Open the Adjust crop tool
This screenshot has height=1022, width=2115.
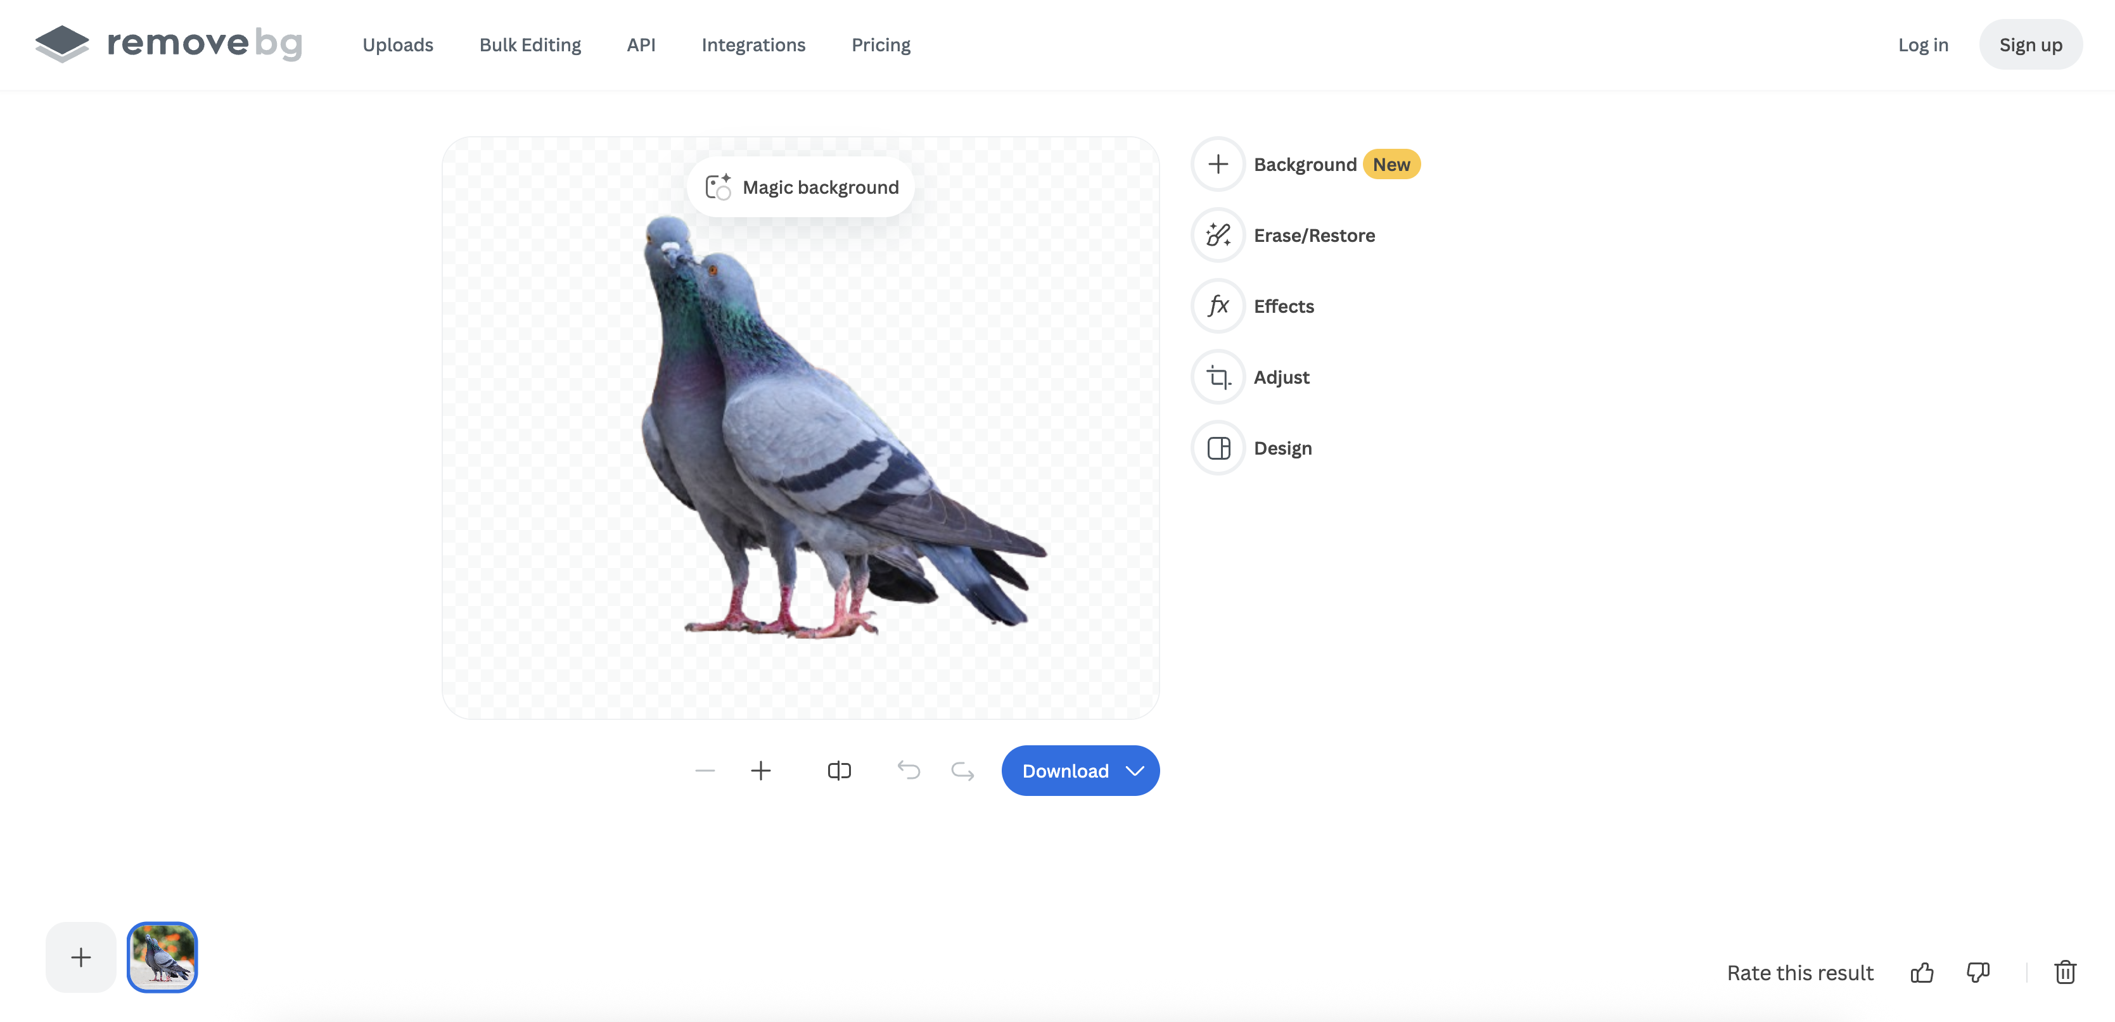coord(1218,377)
